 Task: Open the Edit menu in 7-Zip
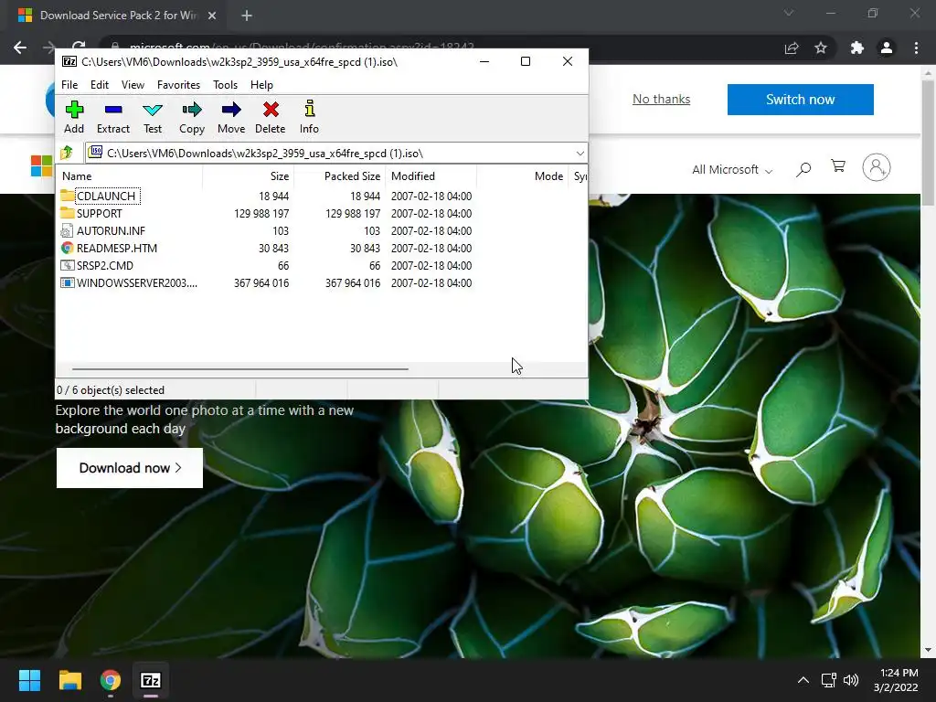(99, 85)
